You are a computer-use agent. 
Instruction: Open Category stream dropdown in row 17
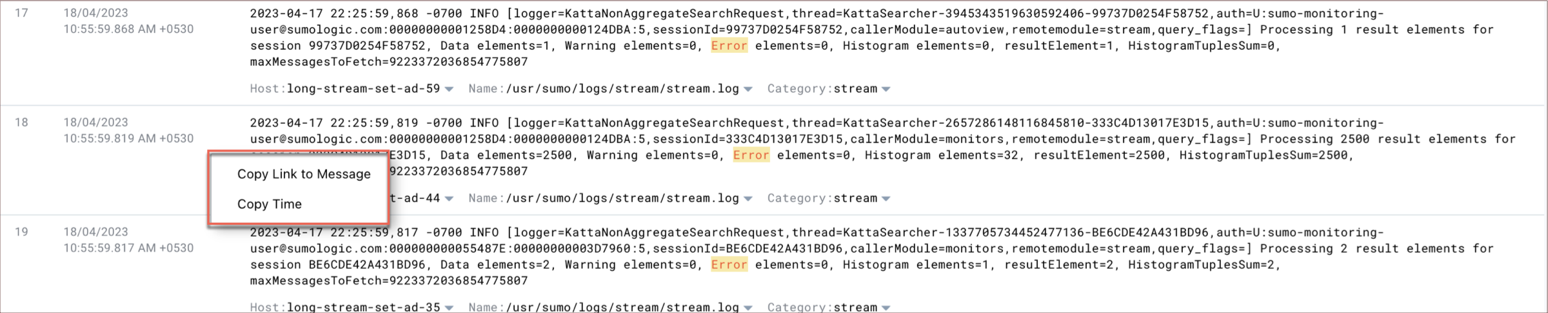click(x=886, y=90)
